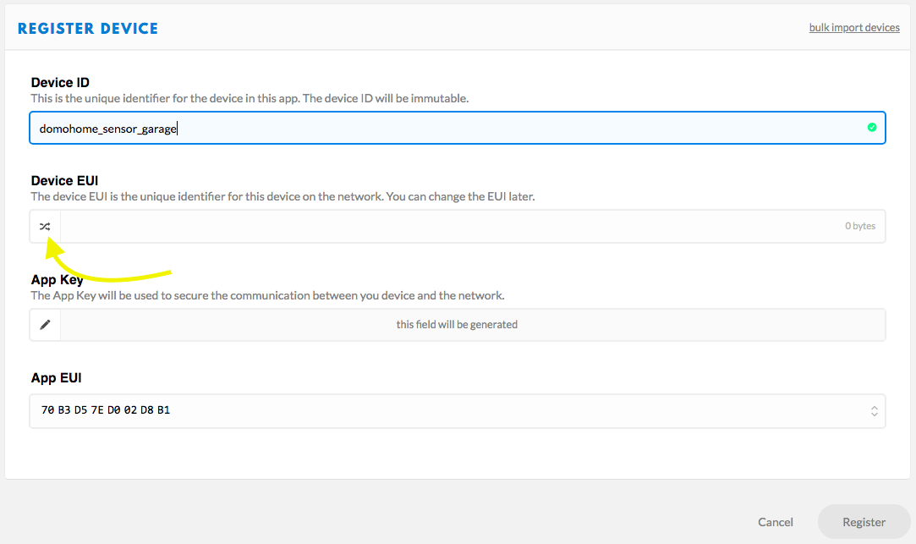Viewport: 916px width, 544px height.
Task: Click the green validation checkmark in Device ID
Action: pos(872,128)
